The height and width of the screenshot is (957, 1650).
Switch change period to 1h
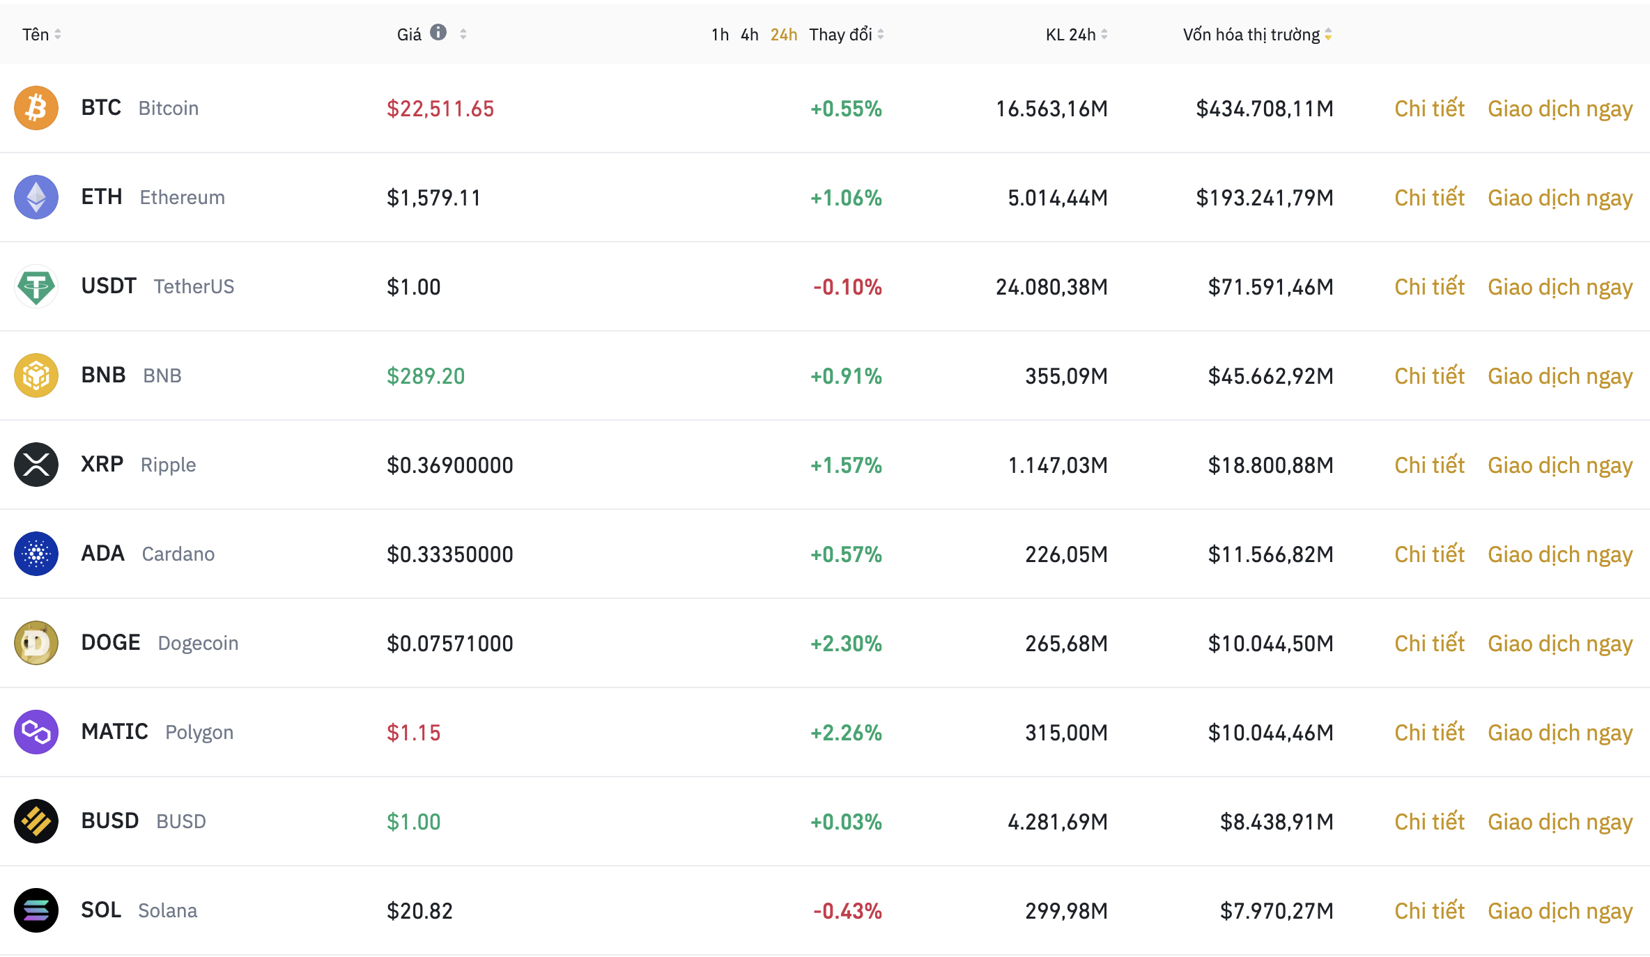pos(720,35)
